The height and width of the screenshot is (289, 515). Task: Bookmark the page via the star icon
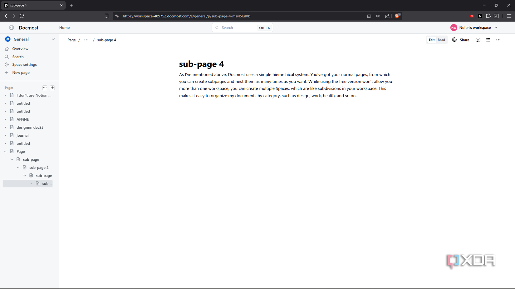[x=106, y=16]
